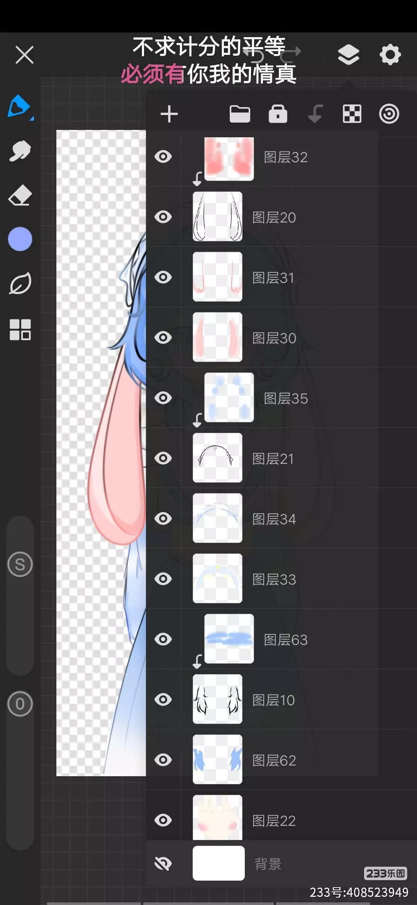Open settings gear icon

point(390,55)
